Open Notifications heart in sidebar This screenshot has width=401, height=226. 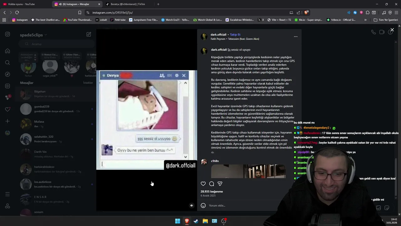click(x=8, y=109)
